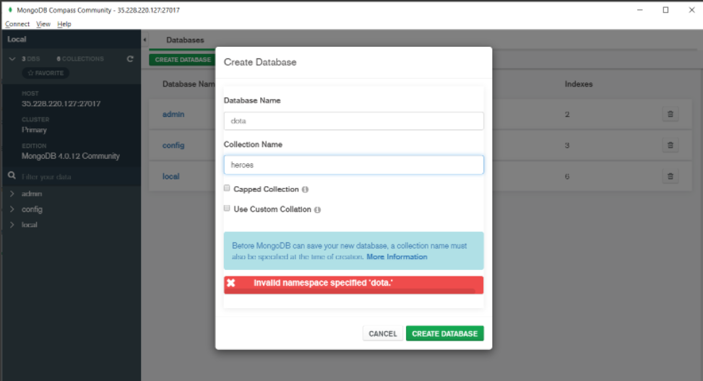Click the 3 DBS count label
The width and height of the screenshot is (703, 381).
point(30,58)
